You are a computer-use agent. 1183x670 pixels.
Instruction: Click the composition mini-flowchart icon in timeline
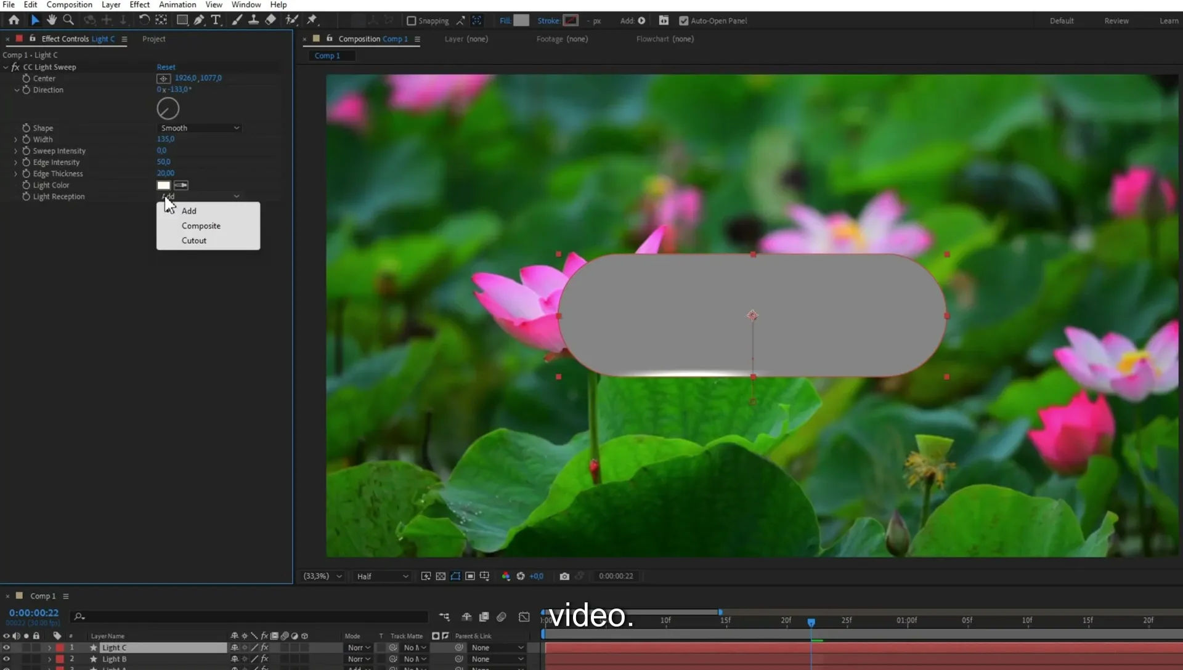tap(444, 616)
